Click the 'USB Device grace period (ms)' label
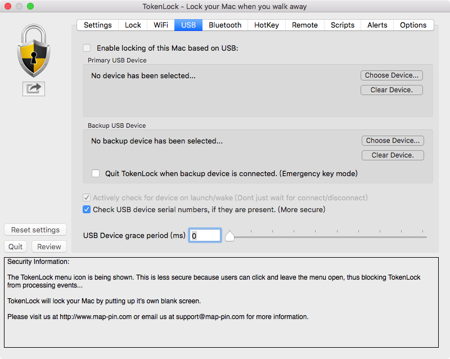Image resolution: width=450 pixels, height=359 pixels. click(134, 236)
